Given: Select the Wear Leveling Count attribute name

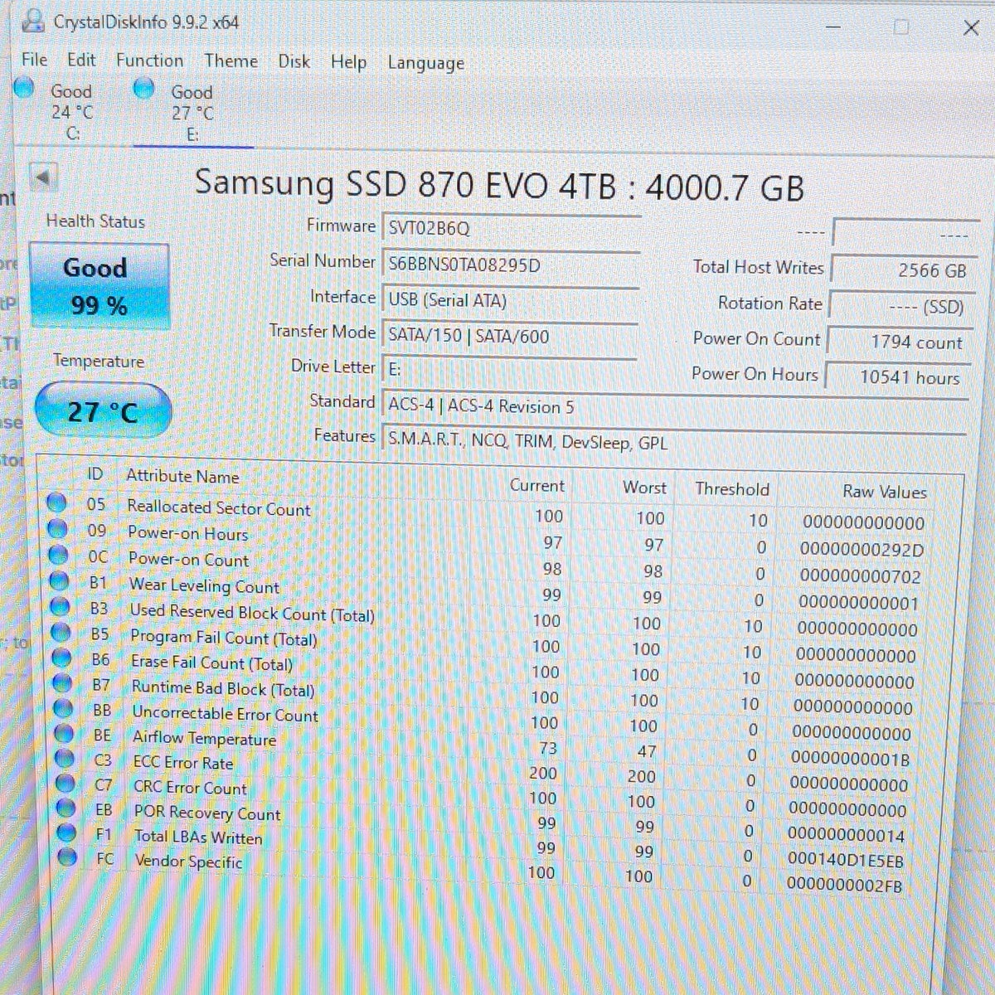Looking at the screenshot, I should click(x=204, y=585).
